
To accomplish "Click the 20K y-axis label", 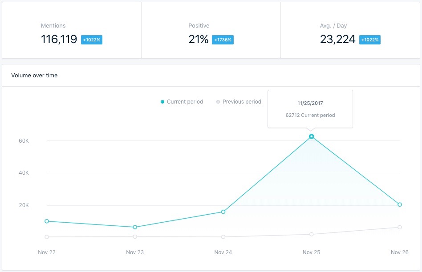I will (x=24, y=205).
